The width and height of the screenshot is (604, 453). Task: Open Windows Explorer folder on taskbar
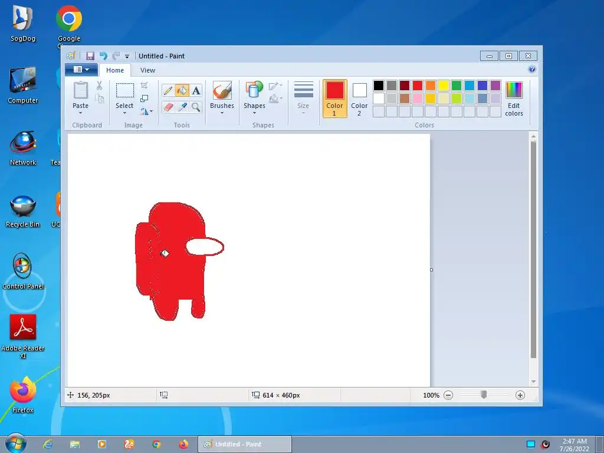(x=75, y=444)
